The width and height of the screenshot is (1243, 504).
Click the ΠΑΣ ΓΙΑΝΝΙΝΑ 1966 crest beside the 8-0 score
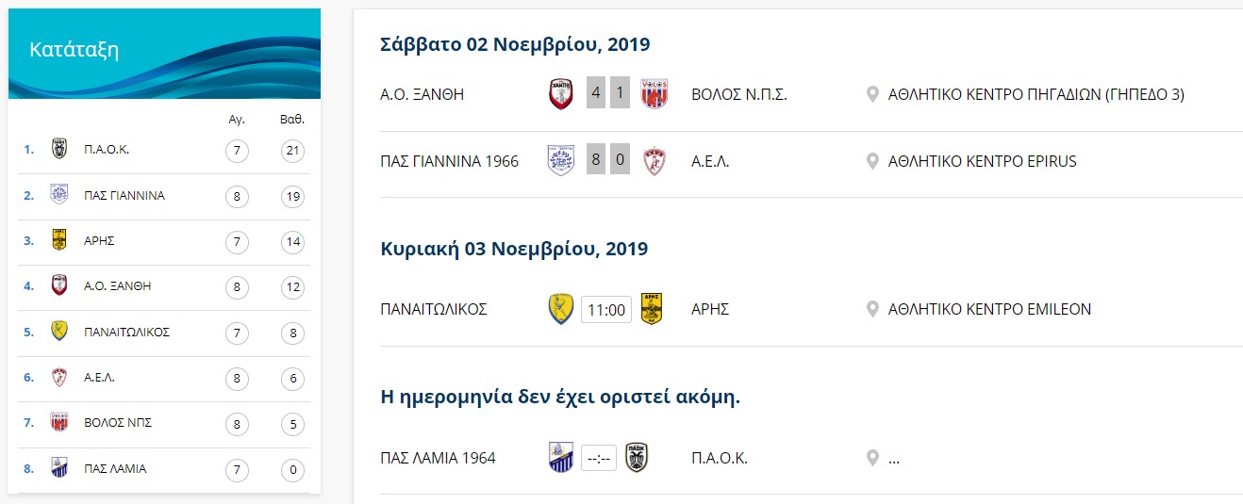pos(561,160)
